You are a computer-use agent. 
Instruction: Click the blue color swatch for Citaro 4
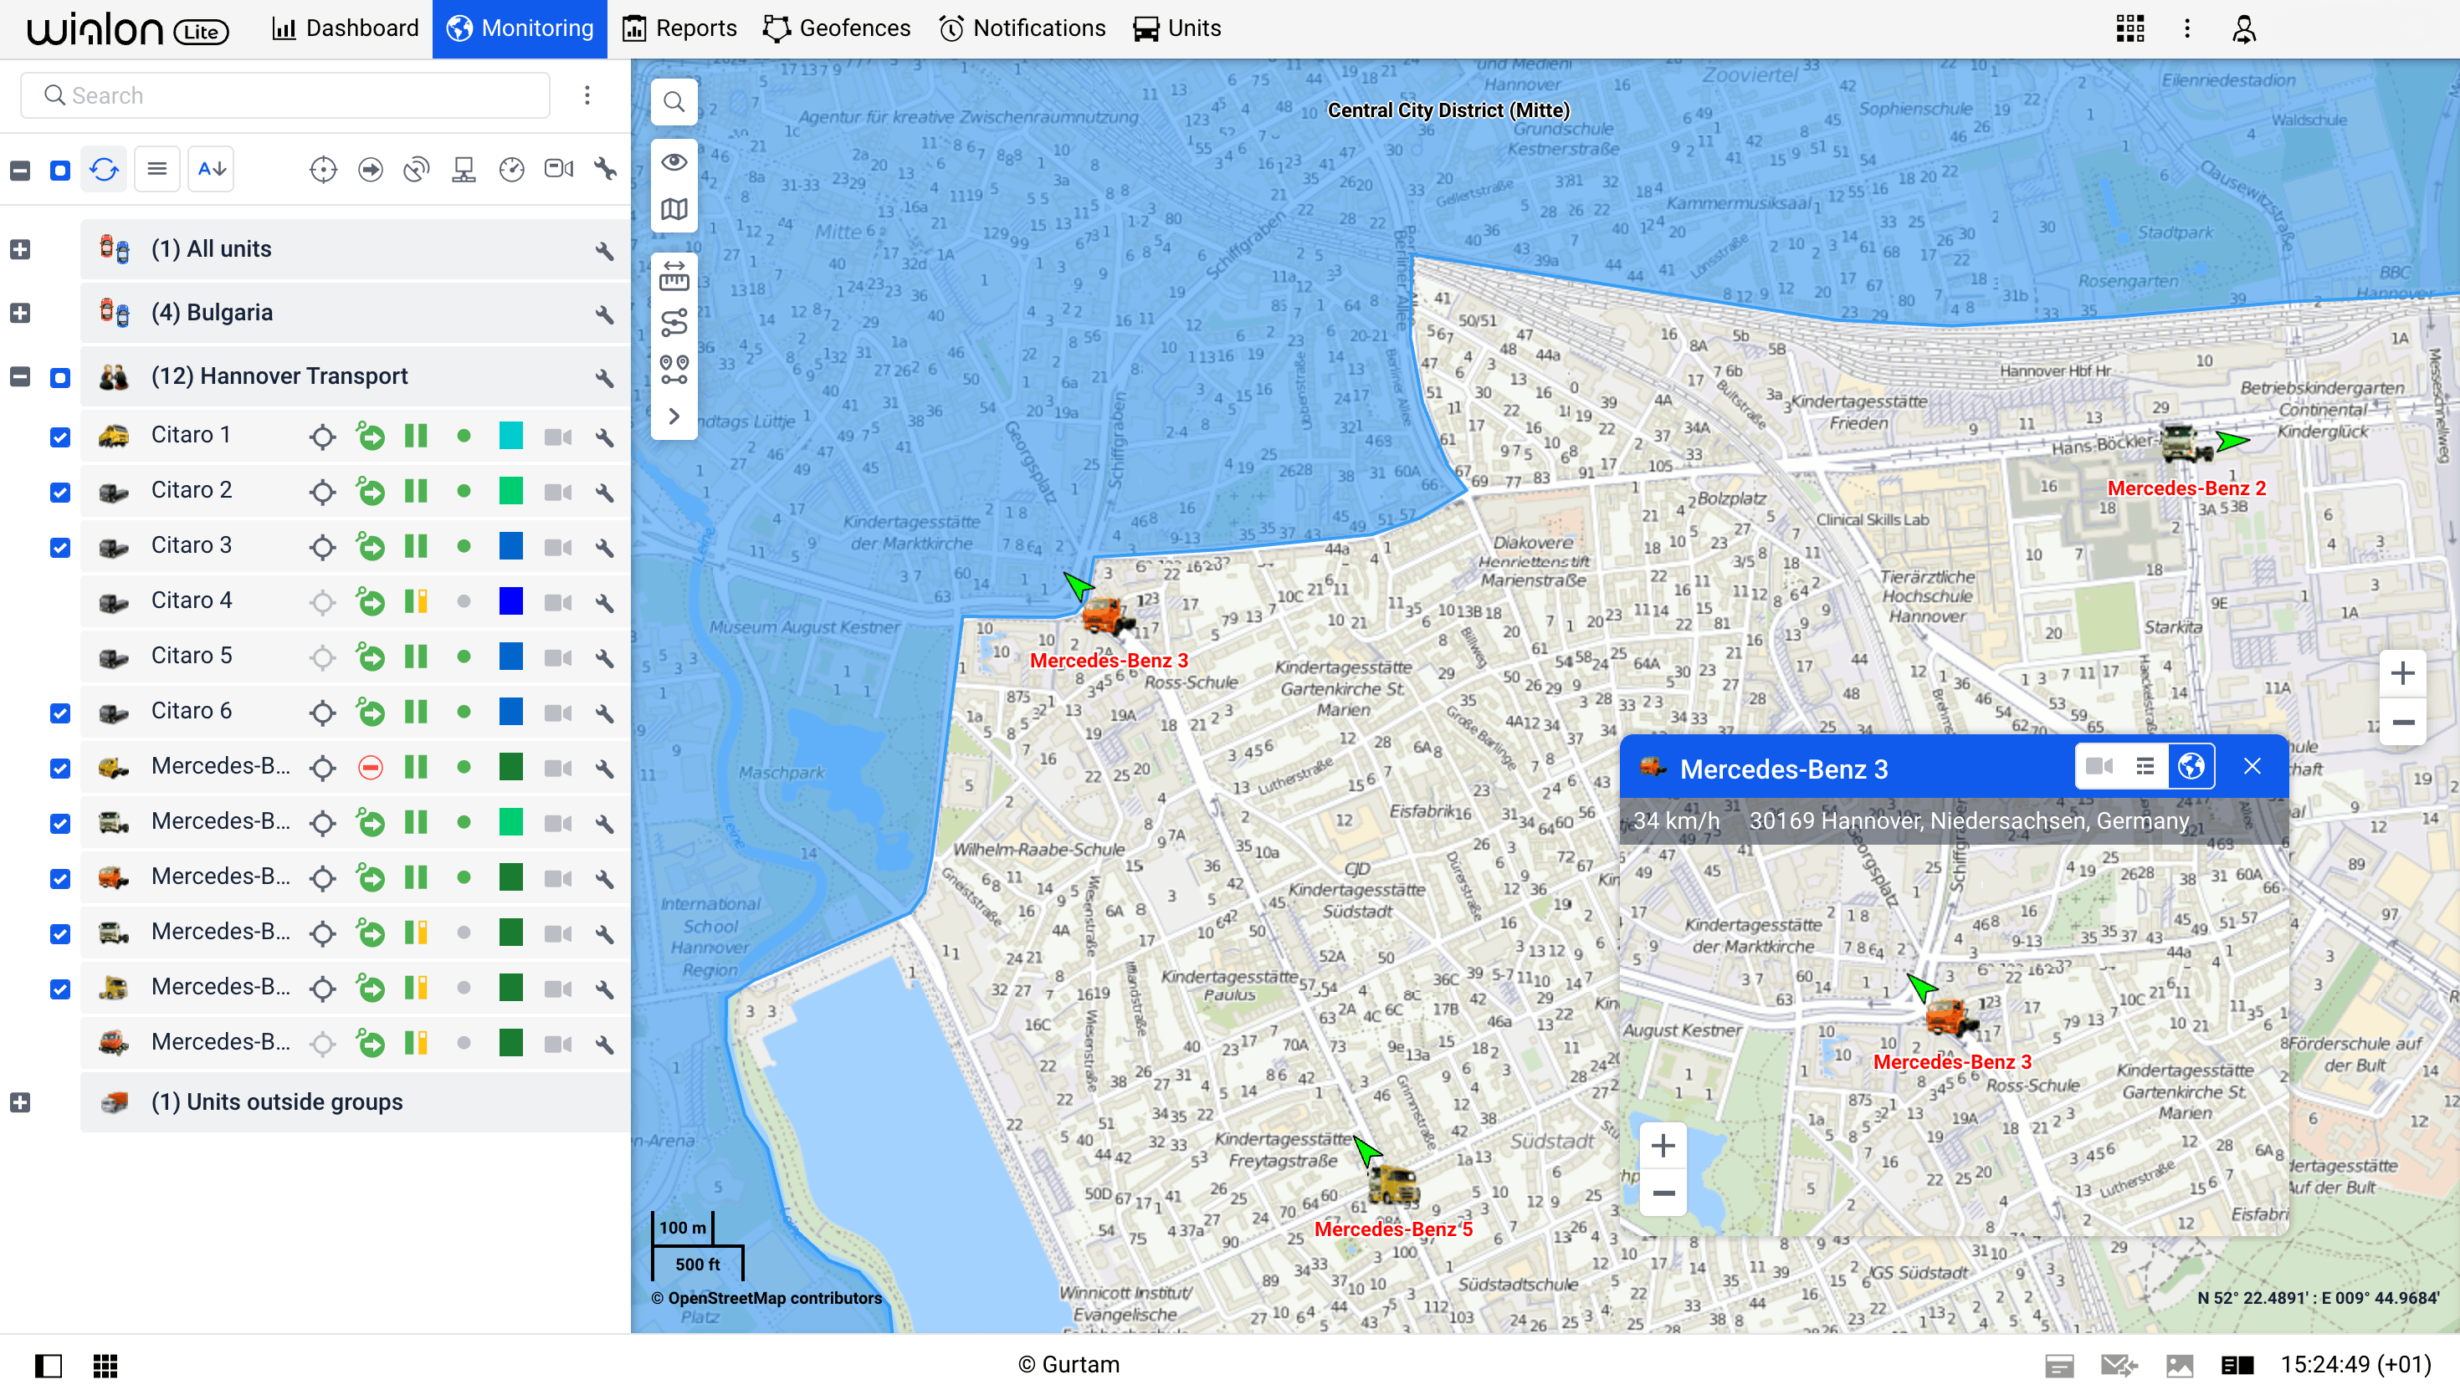coord(510,601)
